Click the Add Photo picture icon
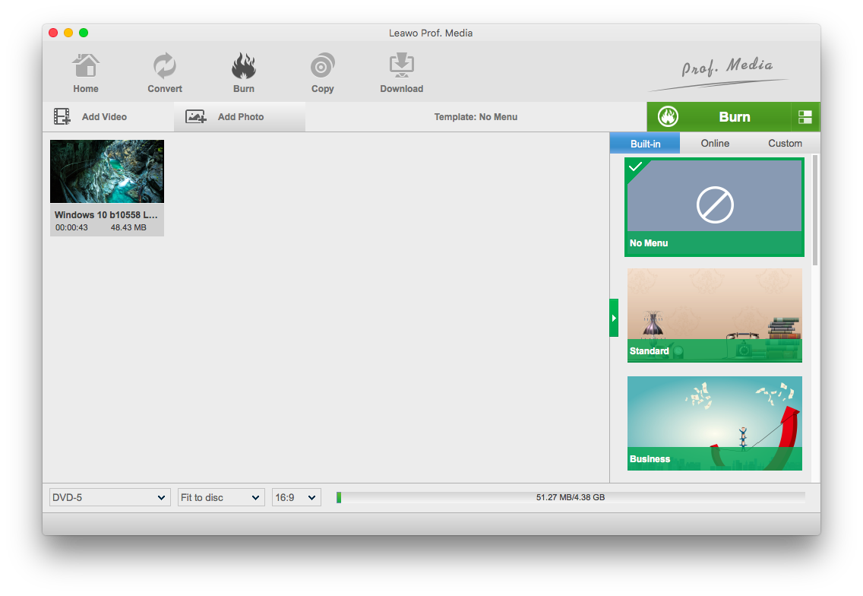The image size is (863, 596). click(196, 117)
